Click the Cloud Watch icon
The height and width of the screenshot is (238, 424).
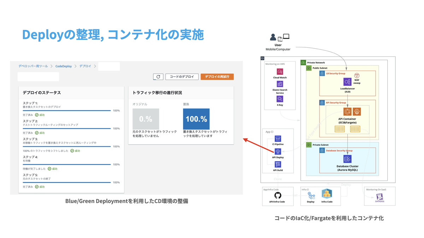click(280, 72)
